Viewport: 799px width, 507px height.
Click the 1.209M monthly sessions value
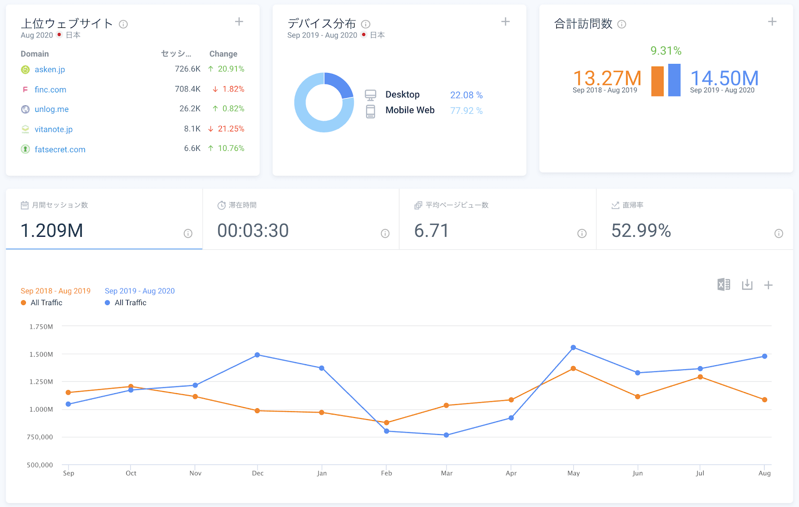point(52,230)
